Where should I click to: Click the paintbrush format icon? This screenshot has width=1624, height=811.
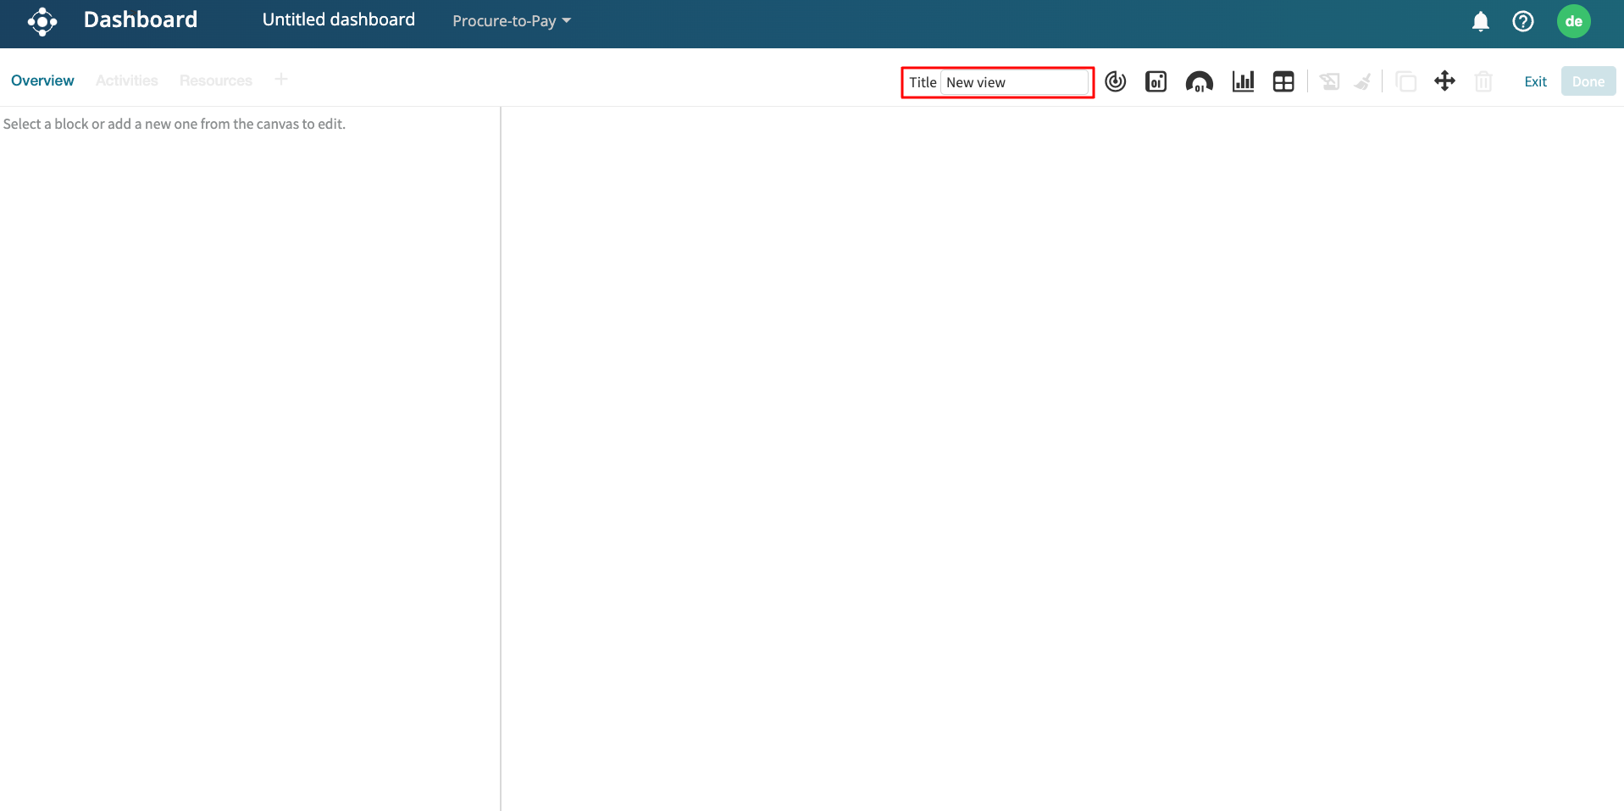click(x=1363, y=81)
